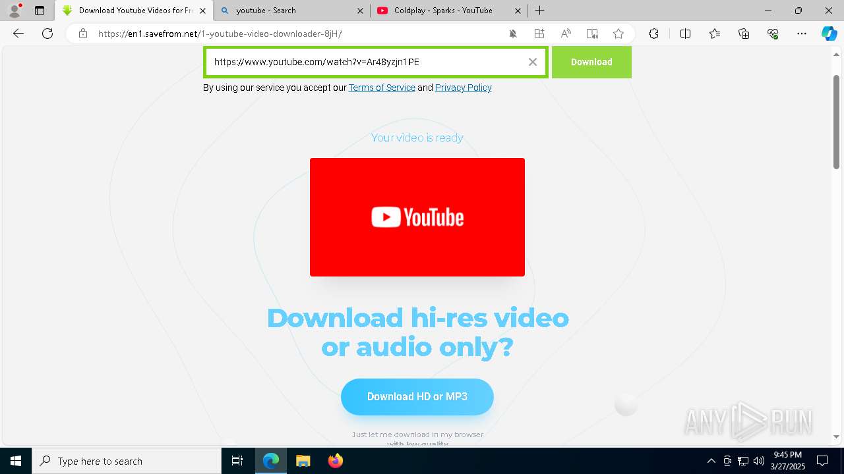Open Immersive Reader icon
This screenshot has height=474, width=844.
pyautogui.click(x=592, y=34)
